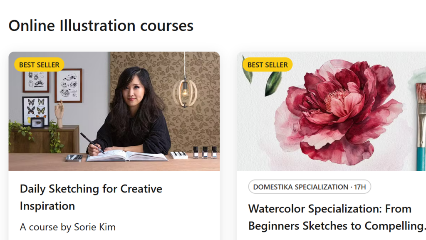Click the 'A course by Sorie Kim' text

[68, 227]
